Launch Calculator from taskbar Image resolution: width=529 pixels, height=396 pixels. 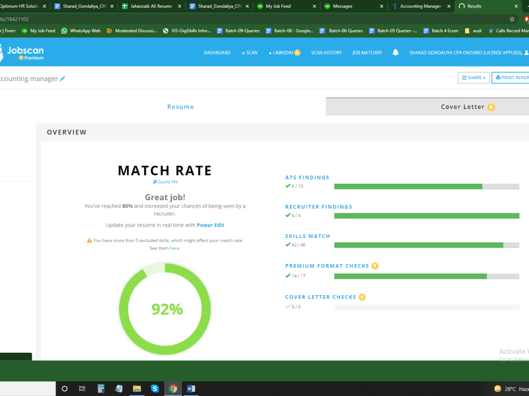pyautogui.click(x=101, y=389)
